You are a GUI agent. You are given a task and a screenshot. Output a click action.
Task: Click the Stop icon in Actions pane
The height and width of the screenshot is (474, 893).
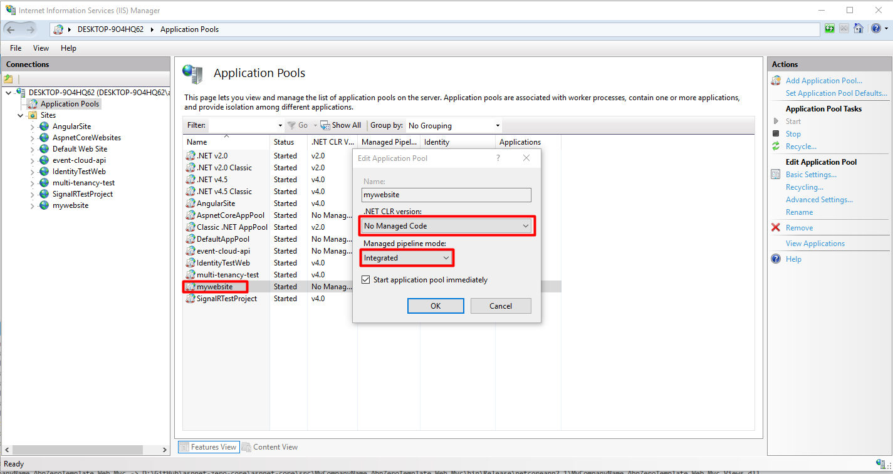[x=776, y=134]
